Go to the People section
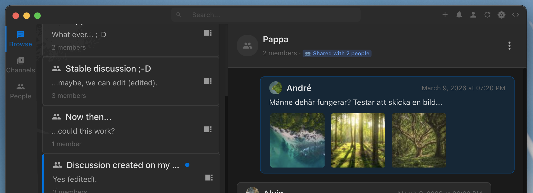 coord(21,91)
